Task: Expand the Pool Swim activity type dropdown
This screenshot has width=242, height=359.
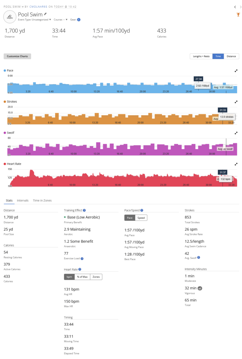Action: coord(23,7)
